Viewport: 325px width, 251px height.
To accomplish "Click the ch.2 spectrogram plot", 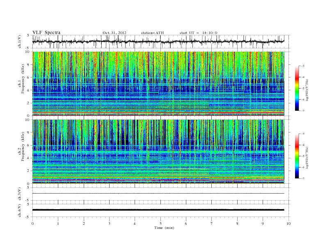I will coord(158,152).
